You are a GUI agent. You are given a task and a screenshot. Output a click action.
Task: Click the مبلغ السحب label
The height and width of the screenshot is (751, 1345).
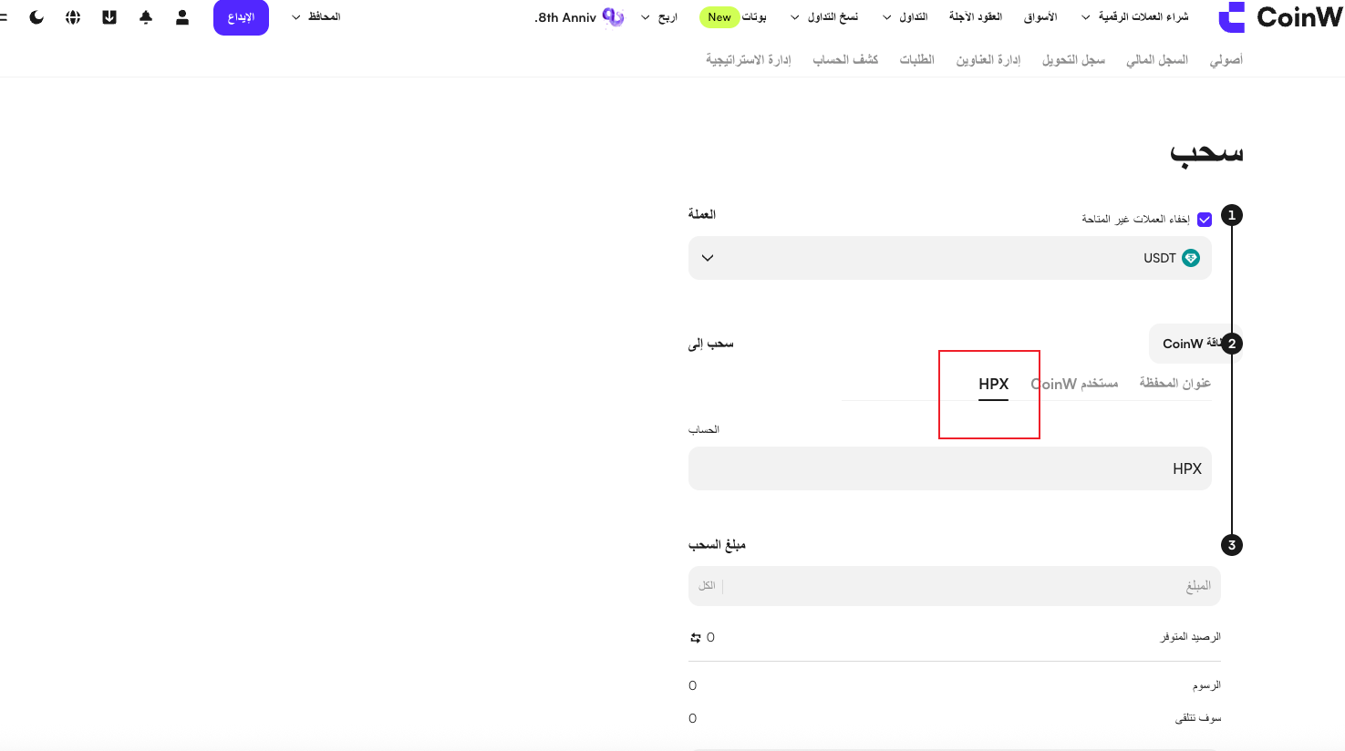click(x=718, y=545)
